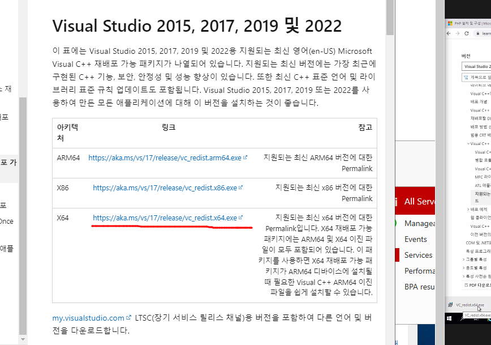Collapse the expanded 'Visual C++' tree node
The image size is (491, 345).
[x=468, y=144]
